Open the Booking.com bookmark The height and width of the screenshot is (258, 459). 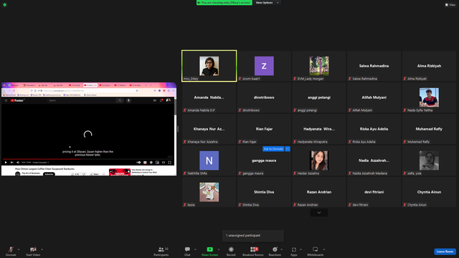pyautogui.click(x=24, y=95)
